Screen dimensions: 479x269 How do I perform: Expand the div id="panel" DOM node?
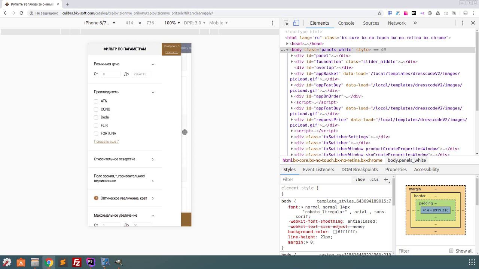tap(292, 56)
